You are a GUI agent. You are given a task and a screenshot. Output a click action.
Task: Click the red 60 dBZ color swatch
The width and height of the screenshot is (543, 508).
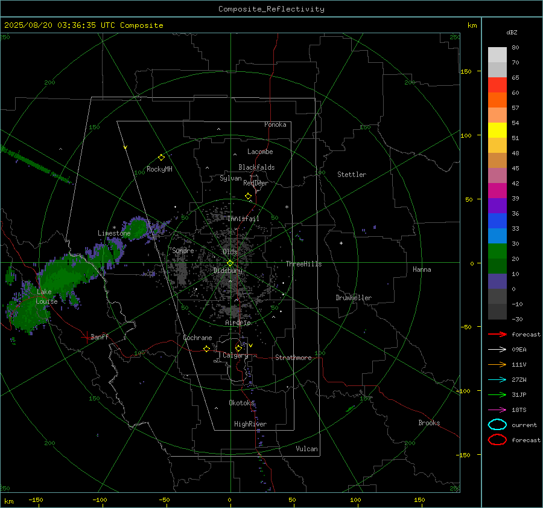click(x=497, y=85)
